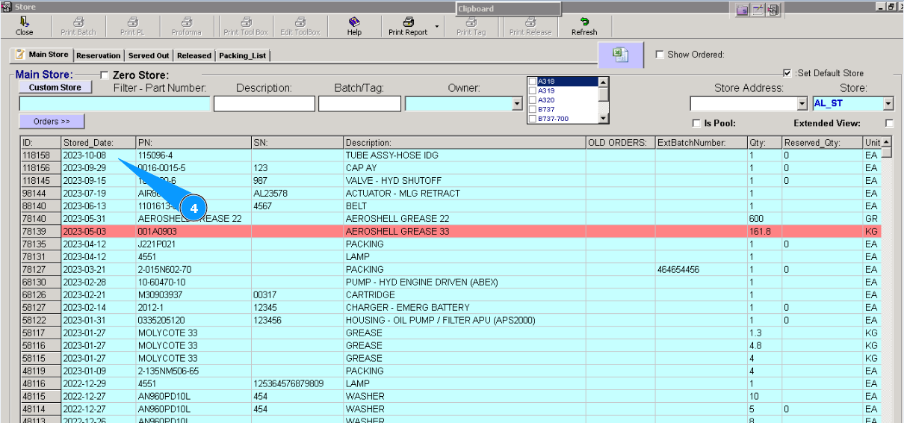The width and height of the screenshot is (904, 423).
Task: Click the Description filter input
Action: pyautogui.click(x=264, y=104)
